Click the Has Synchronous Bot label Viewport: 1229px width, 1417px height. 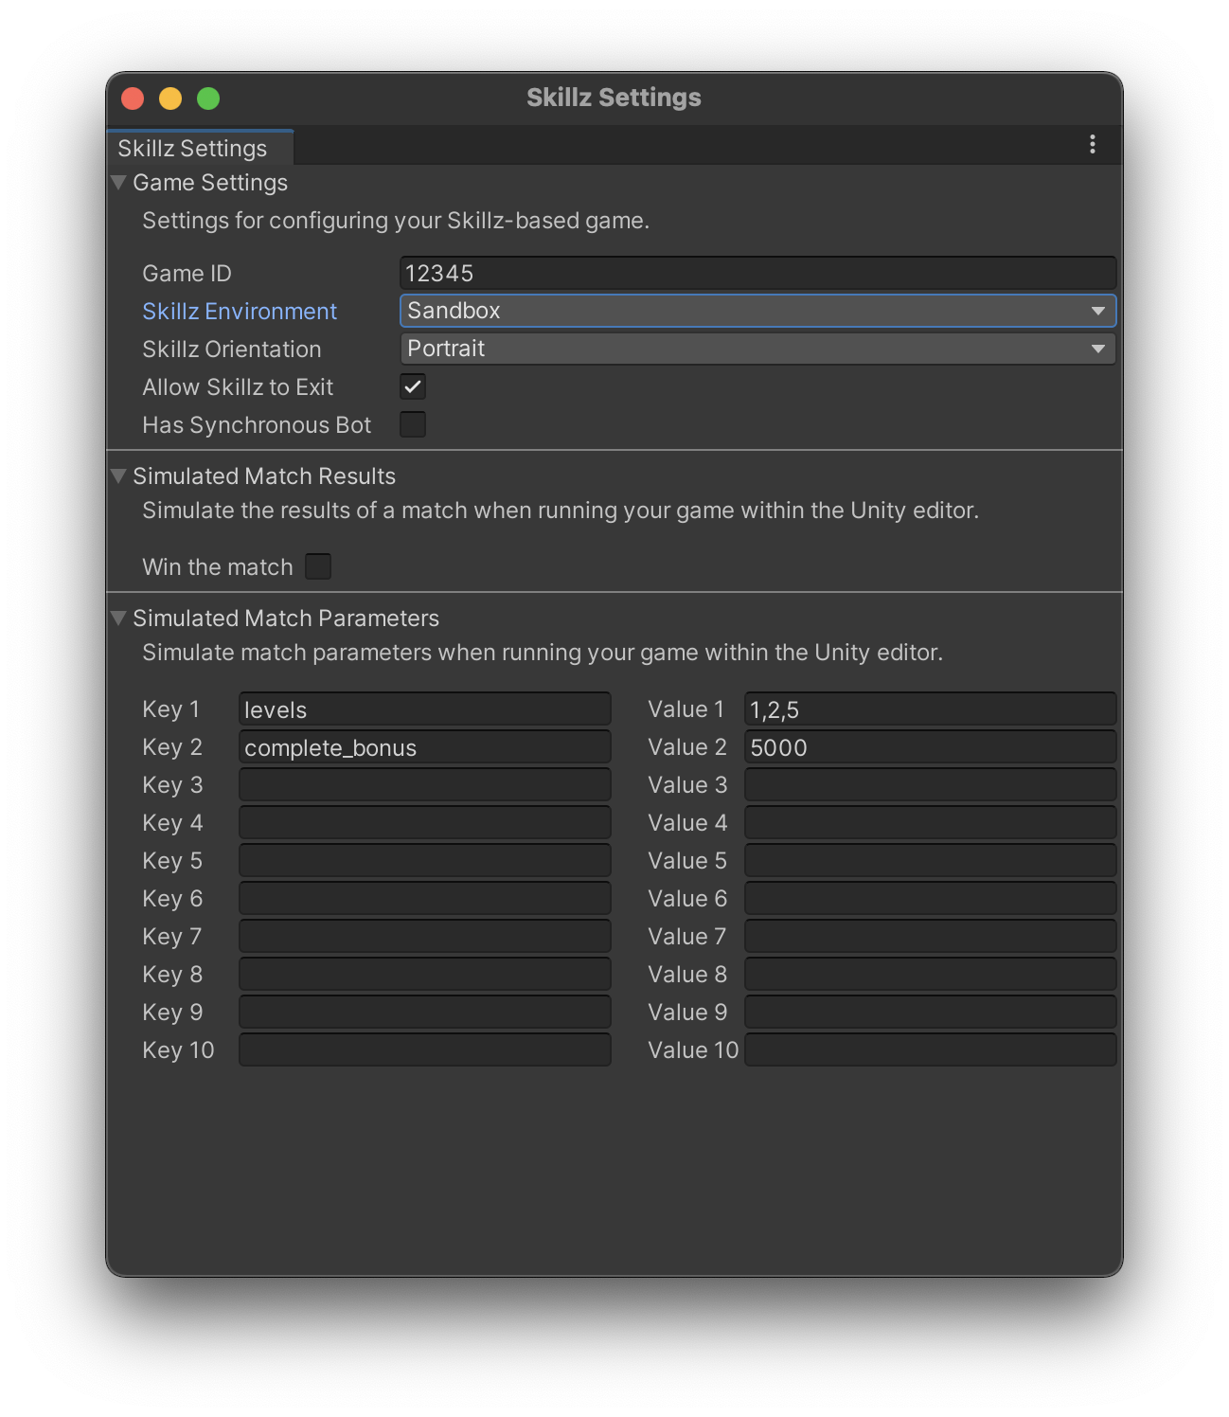257,425
